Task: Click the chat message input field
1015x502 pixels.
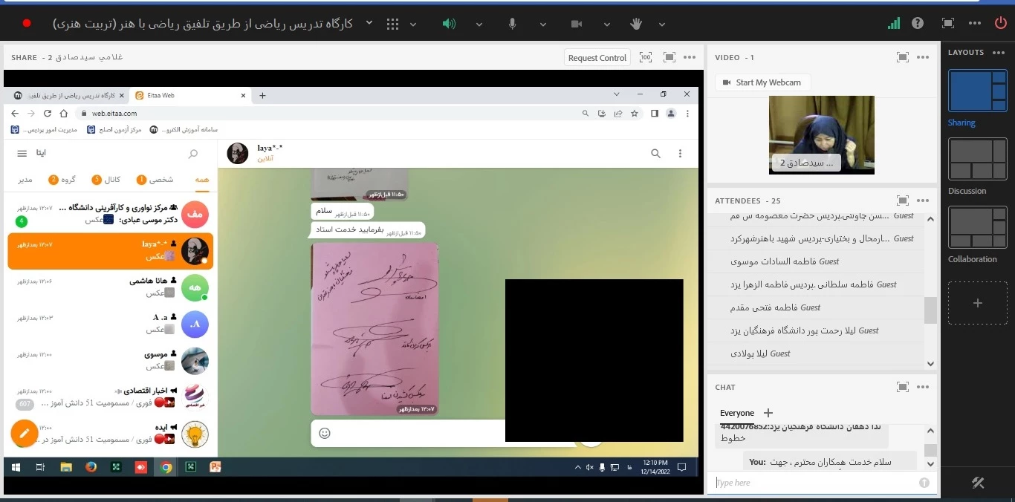Action: point(814,483)
